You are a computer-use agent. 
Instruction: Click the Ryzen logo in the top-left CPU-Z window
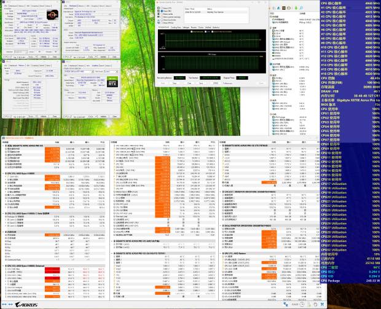coord(52,15)
